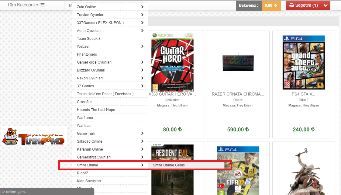This screenshot has height=195, width=341.
Task: Expand the Zula Online submenu arrow
Action: (x=142, y=7)
